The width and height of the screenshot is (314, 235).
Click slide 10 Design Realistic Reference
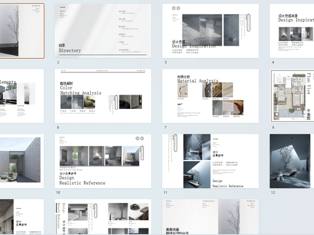tap(103, 161)
